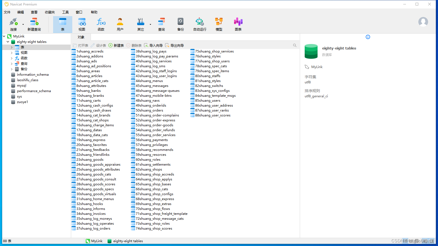Click the search magnifier in object list
Viewport: 438px width, 246px height.
(295, 45)
